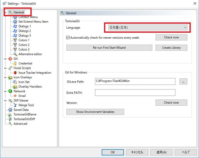Disable automatic weekly version check checkbox

click(68, 38)
